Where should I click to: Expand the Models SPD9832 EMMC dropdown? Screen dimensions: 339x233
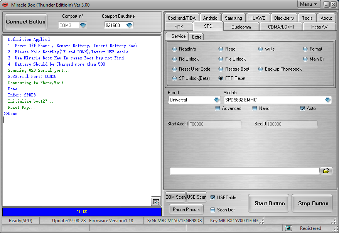tap(328, 100)
